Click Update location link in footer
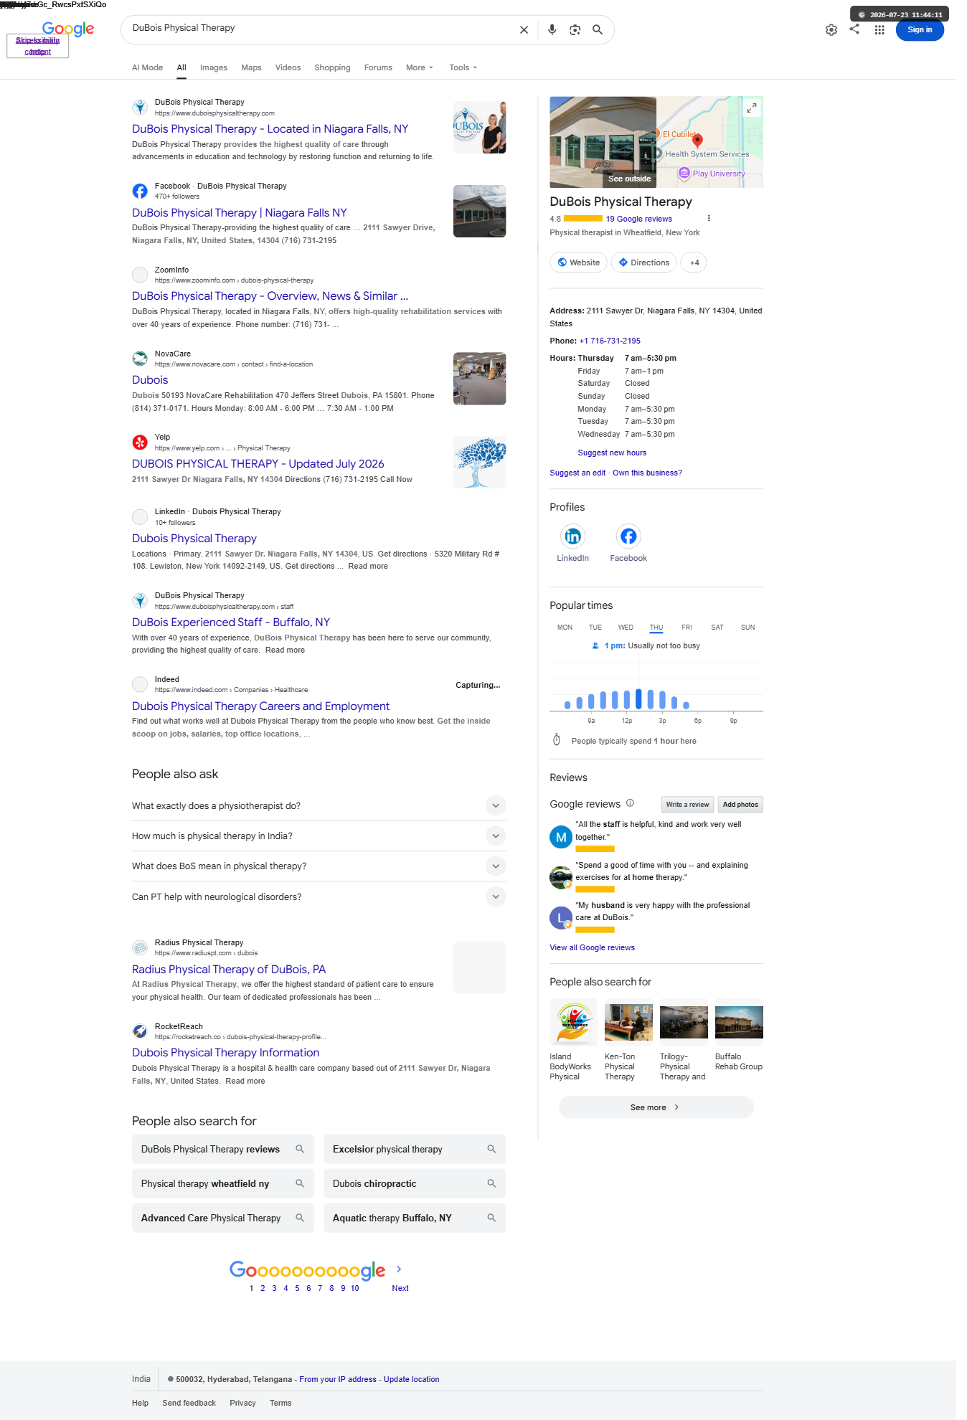Screen dimensions: 967x1420 pyautogui.click(x=411, y=1379)
